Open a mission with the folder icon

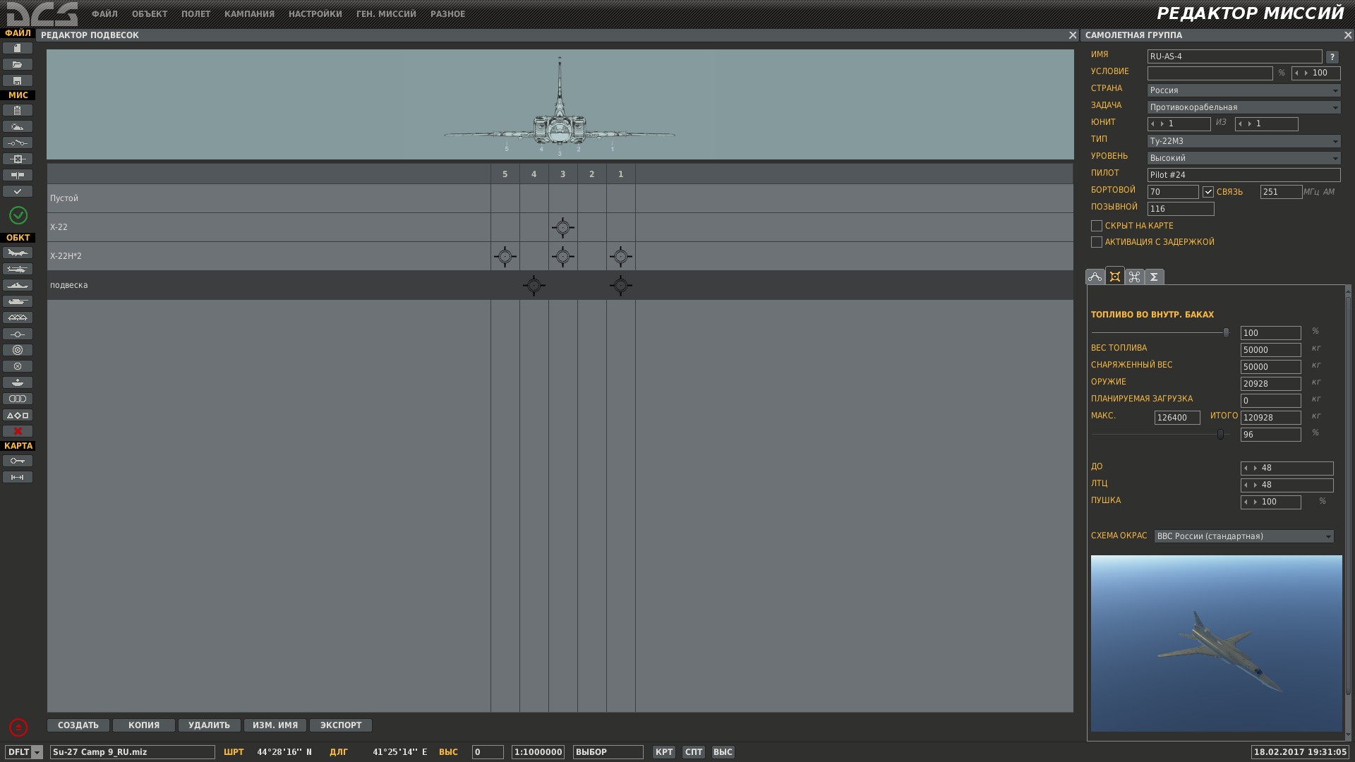click(x=18, y=64)
